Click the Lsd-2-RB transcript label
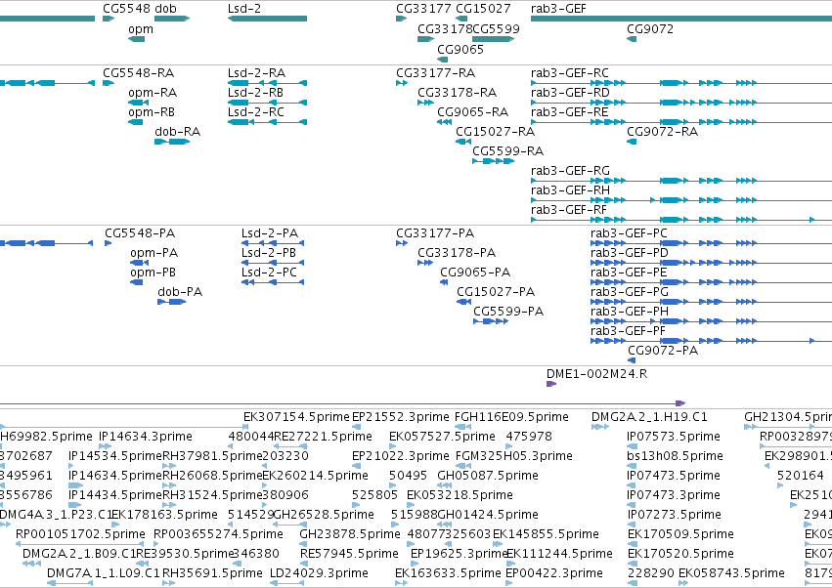832x588 pixels. (255, 93)
